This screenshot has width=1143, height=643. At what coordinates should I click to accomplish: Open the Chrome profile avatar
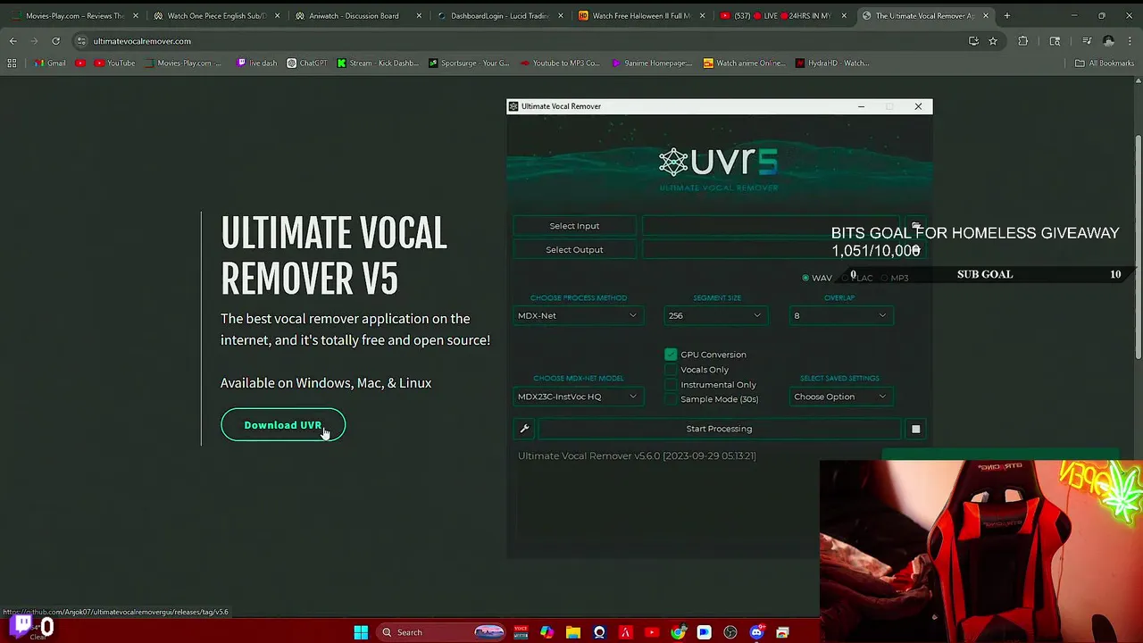(x=1108, y=41)
